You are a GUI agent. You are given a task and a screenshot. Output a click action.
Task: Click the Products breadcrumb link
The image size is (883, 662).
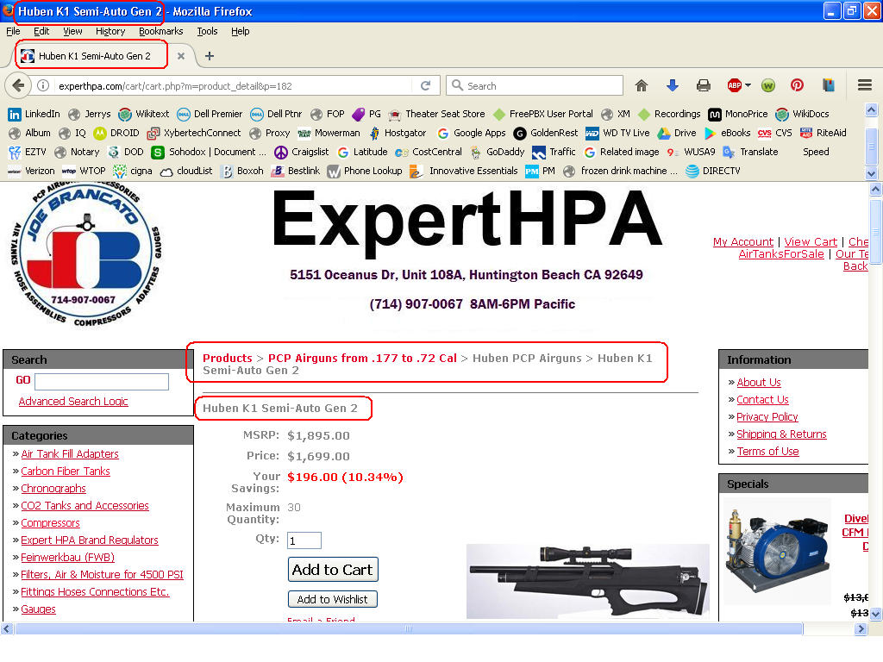pos(228,358)
